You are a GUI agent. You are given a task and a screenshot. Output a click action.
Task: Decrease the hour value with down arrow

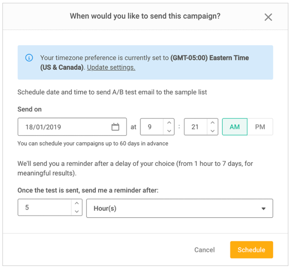pos(169,131)
